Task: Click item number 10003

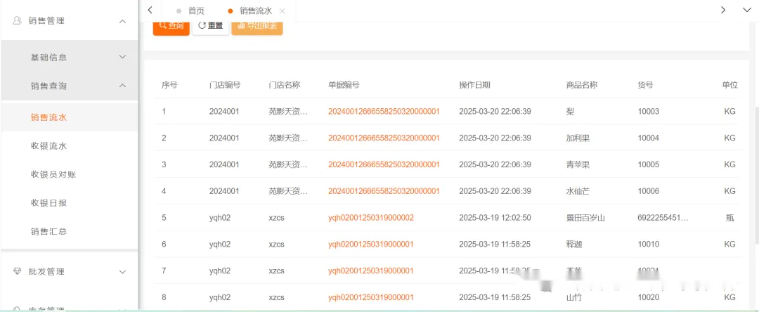Action: click(649, 111)
